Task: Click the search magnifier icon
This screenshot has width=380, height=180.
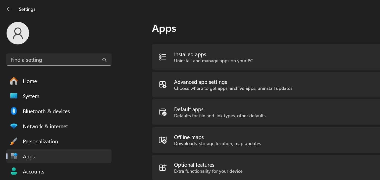Action: coord(104,60)
